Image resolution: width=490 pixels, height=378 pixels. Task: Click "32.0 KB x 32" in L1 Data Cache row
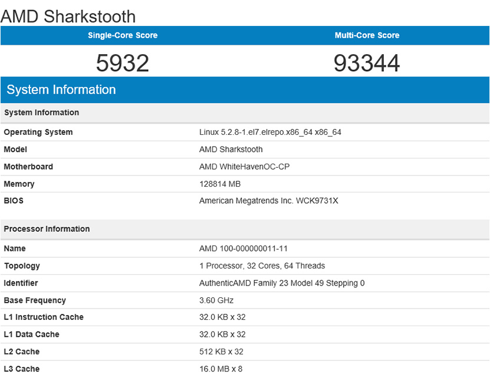coord(222,334)
